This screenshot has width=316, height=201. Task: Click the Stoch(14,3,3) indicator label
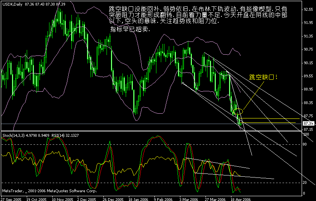pos(26,136)
